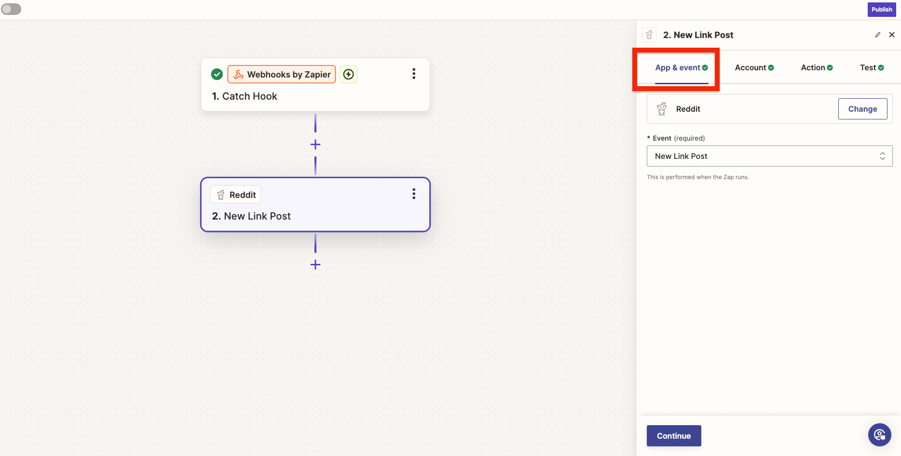
Task: Open the help chat bubble icon
Action: [879, 435]
